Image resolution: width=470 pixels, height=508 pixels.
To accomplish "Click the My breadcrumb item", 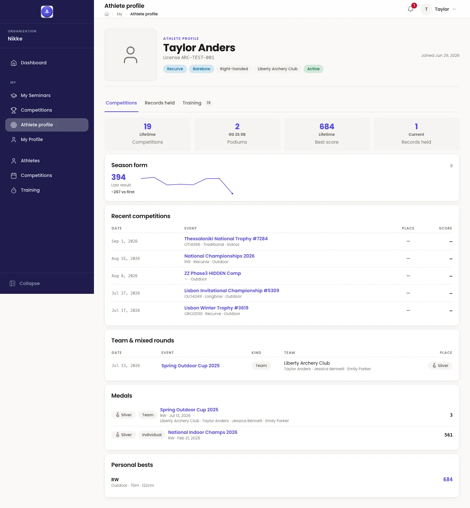I will click(x=119, y=14).
